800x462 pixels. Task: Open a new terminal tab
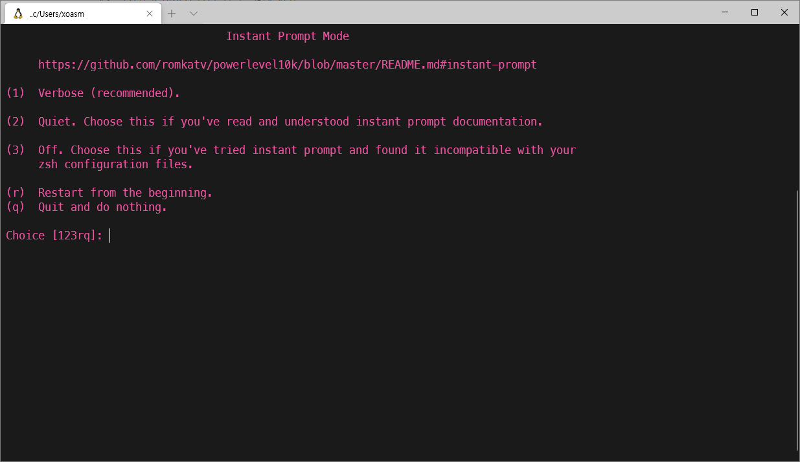(x=172, y=14)
